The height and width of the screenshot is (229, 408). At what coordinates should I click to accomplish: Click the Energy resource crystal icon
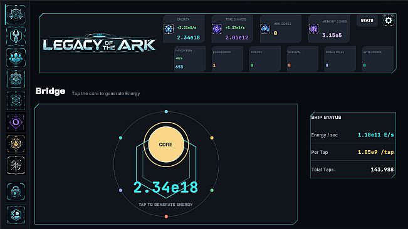coord(169,29)
